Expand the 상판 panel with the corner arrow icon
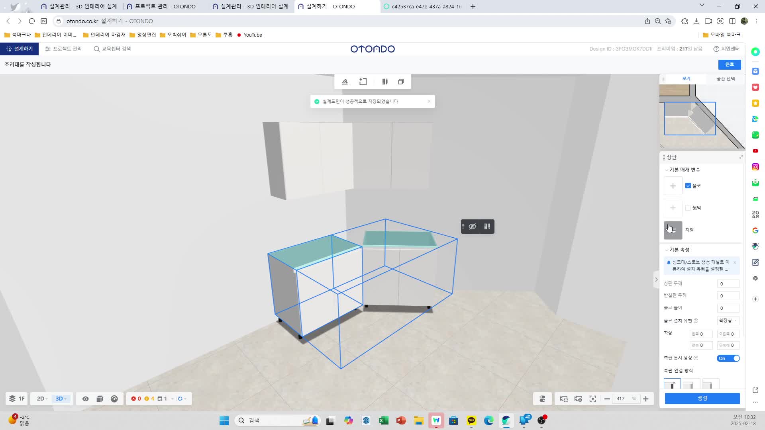Image resolution: width=765 pixels, height=430 pixels. pyautogui.click(x=741, y=157)
